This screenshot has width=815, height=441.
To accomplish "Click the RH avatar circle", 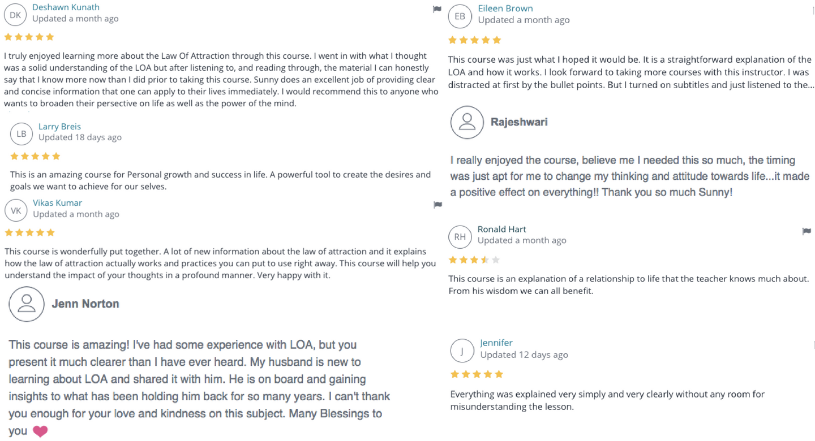I will click(x=460, y=237).
